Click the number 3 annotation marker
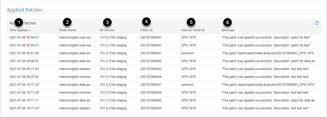Viewport: 327px width, 118px height. pyautogui.click(x=107, y=23)
